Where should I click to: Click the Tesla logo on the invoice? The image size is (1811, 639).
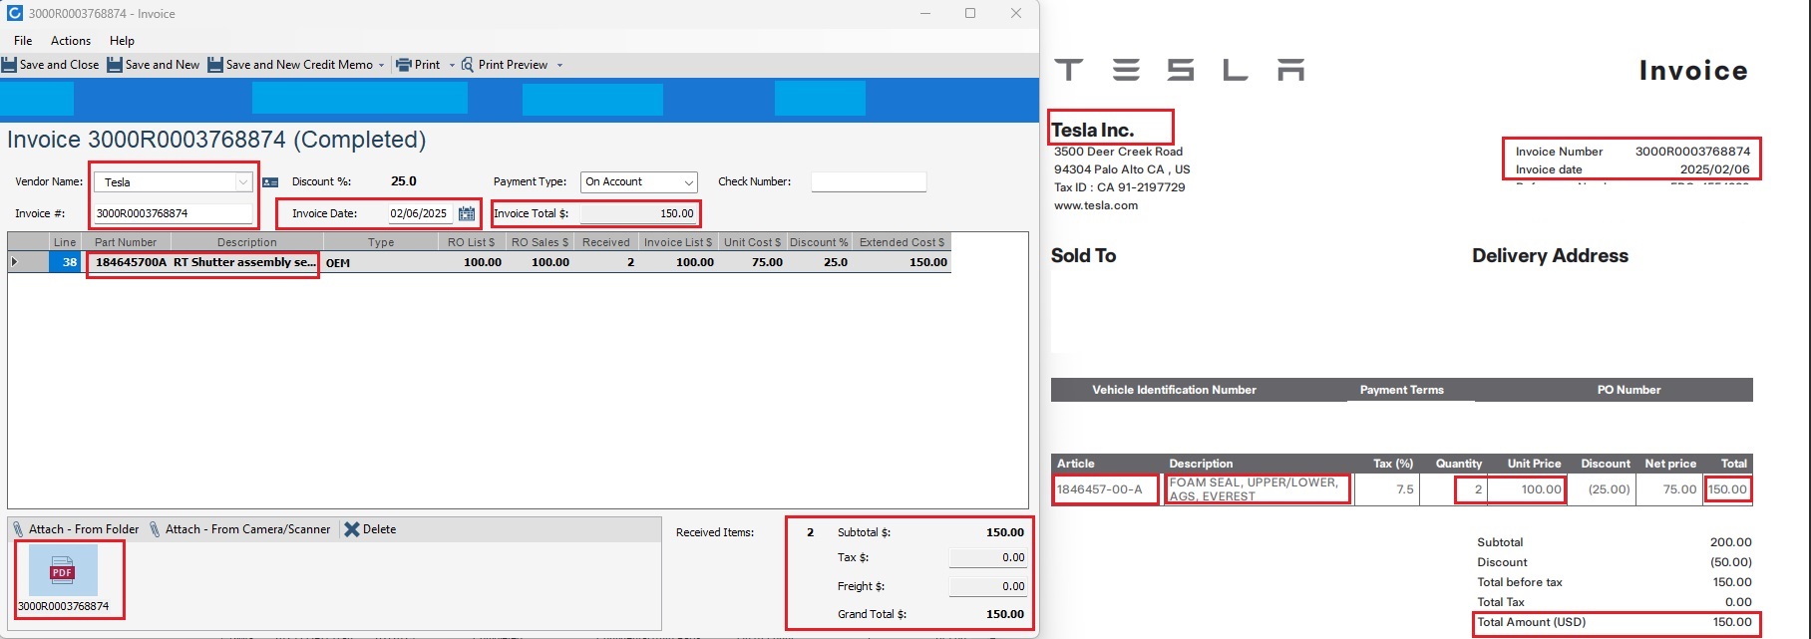coord(1179,70)
